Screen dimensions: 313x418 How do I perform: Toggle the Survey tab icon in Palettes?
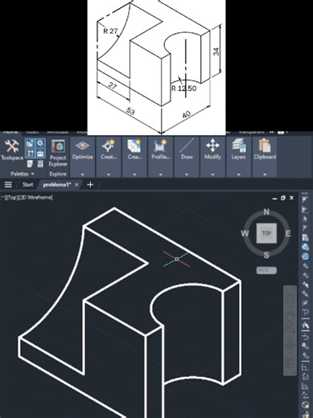point(30,154)
